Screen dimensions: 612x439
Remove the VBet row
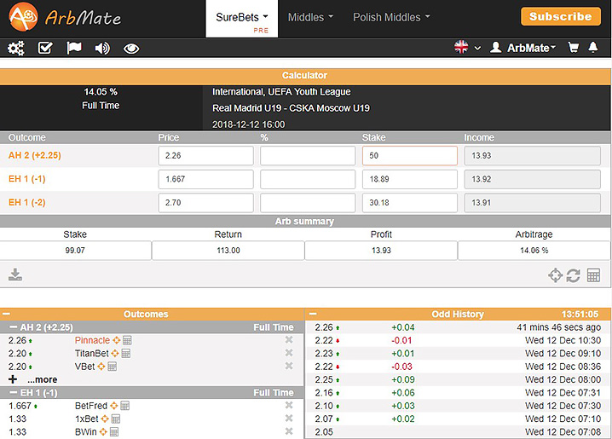(289, 366)
